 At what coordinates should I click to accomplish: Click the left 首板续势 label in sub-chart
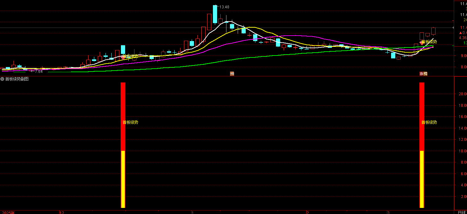130,122
